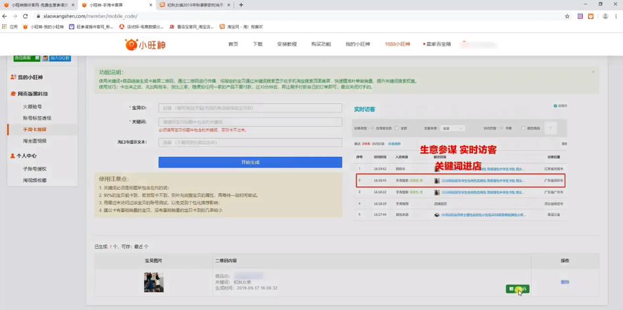Click the green QR code button in the generated row
The height and width of the screenshot is (310, 623).
click(517, 289)
